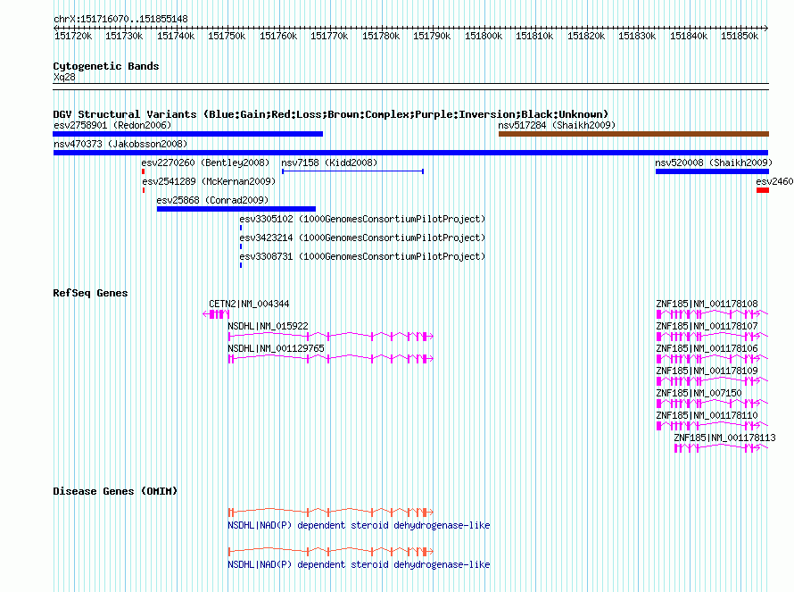Viewport: 794px width, 592px height.
Task: Click the Xq28 band label
Action: tap(64, 77)
